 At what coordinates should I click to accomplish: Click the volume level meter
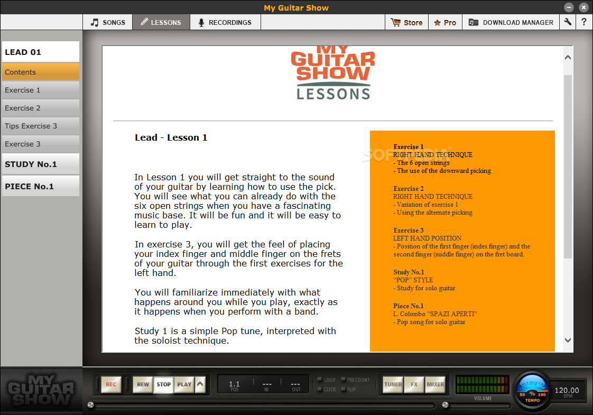(483, 384)
